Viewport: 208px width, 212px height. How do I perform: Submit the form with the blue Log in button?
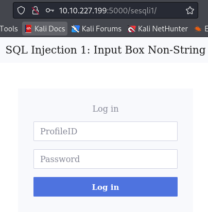coord(106,187)
